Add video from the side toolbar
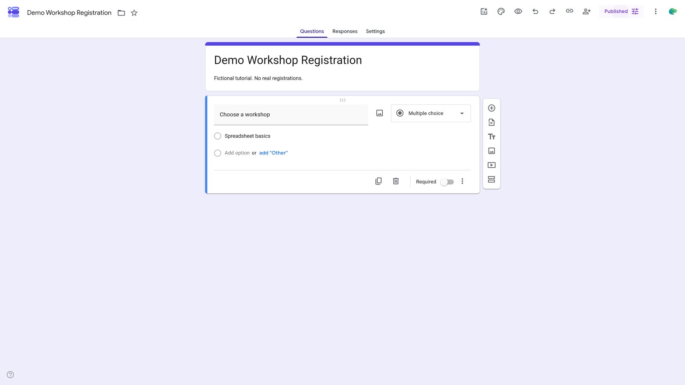This screenshot has height=385, width=685. point(491,165)
